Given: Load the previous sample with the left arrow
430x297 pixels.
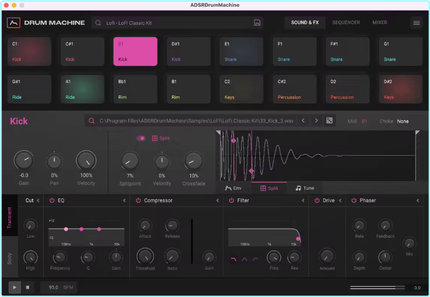Looking at the screenshot, I should (303, 121).
